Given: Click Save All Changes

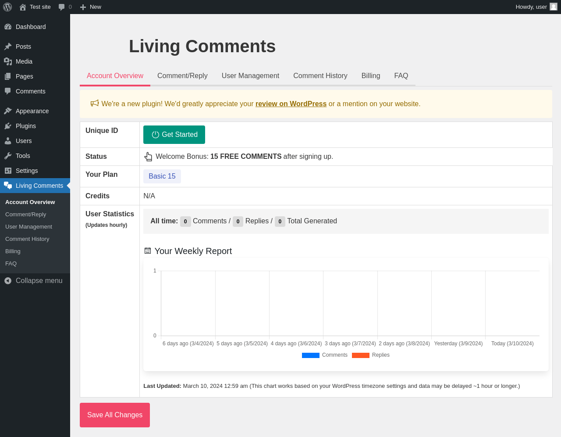Looking at the screenshot, I should click(115, 415).
